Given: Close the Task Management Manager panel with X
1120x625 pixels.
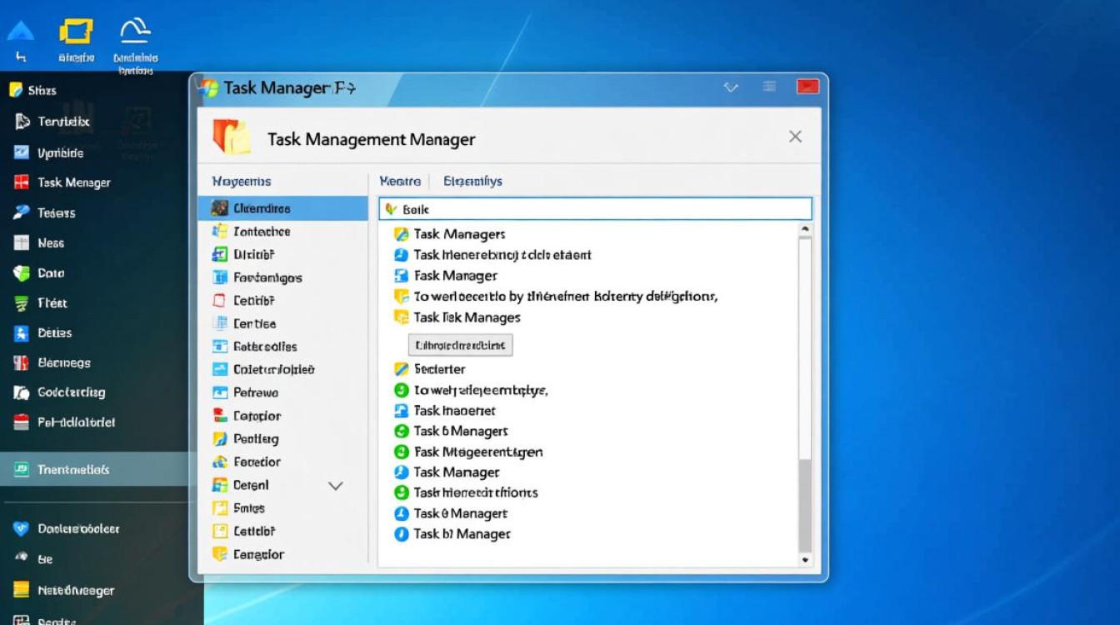Looking at the screenshot, I should pos(795,137).
